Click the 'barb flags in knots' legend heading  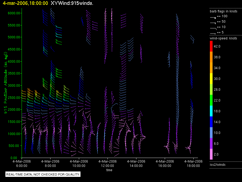click(x=224, y=11)
